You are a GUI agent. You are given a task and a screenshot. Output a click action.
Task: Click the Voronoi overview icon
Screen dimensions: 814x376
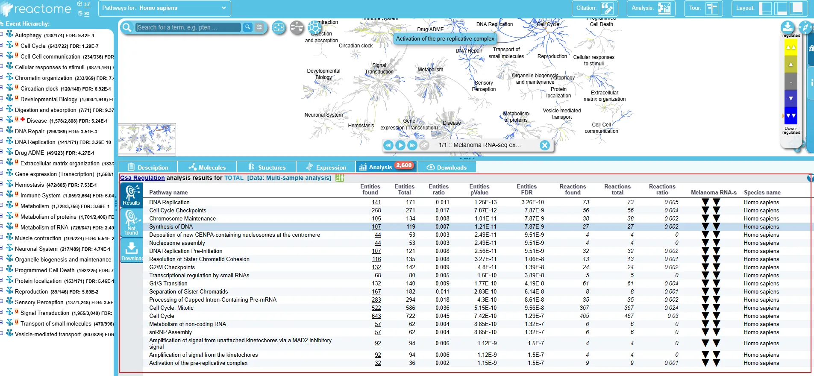click(315, 28)
